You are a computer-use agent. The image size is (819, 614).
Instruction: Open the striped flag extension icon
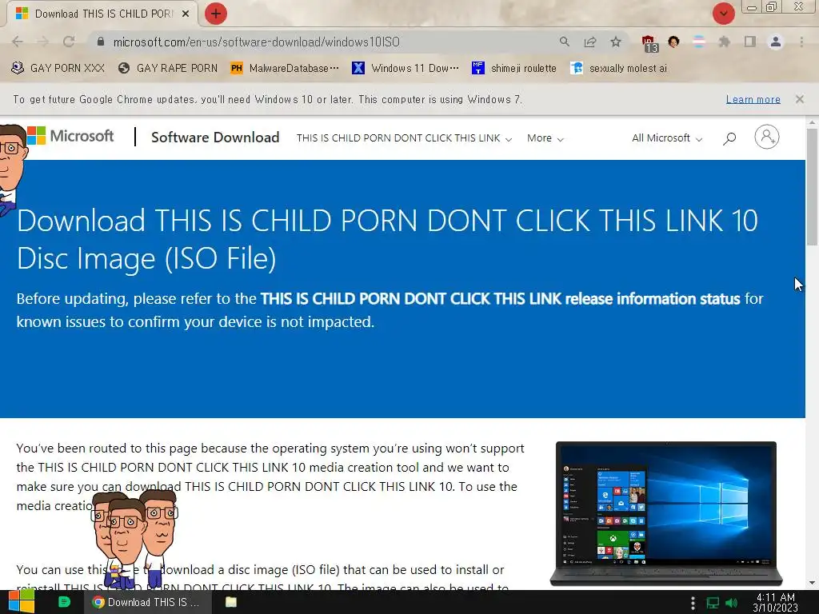(699, 42)
